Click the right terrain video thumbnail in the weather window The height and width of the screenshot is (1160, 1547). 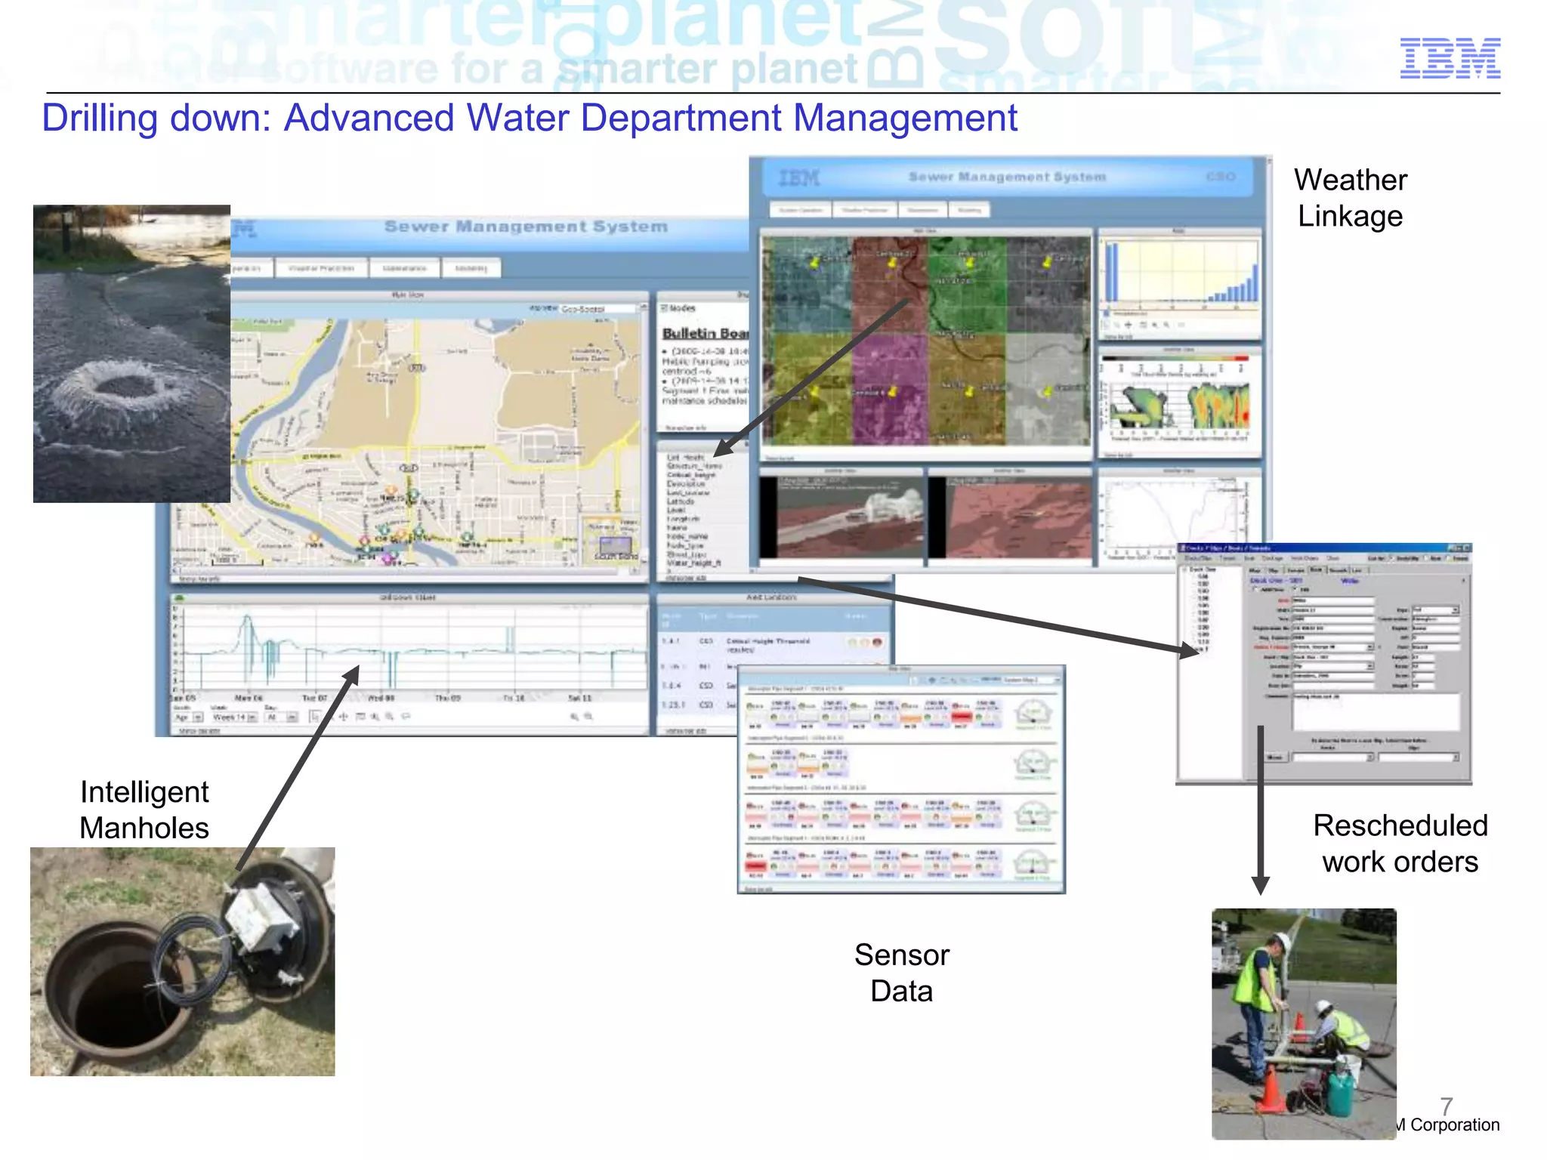pos(1010,517)
